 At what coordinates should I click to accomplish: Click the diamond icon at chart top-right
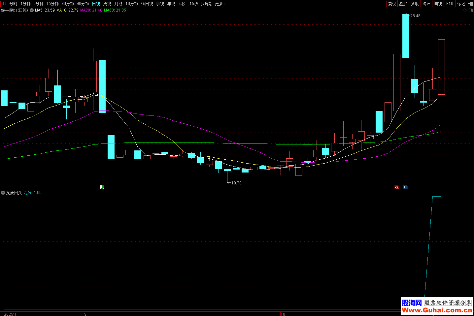pyautogui.click(x=464, y=11)
